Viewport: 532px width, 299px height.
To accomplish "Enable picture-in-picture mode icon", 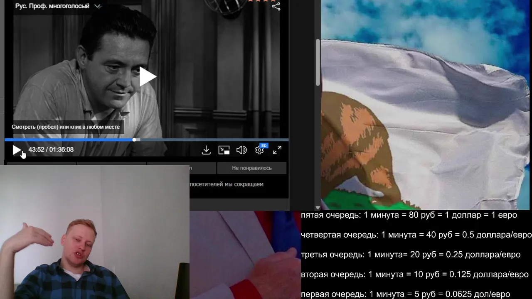I will point(224,150).
